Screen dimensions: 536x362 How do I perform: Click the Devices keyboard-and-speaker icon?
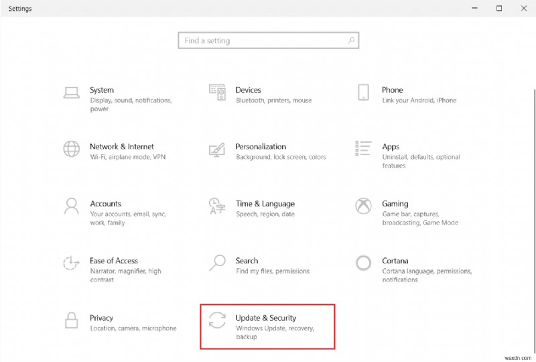pyautogui.click(x=217, y=92)
